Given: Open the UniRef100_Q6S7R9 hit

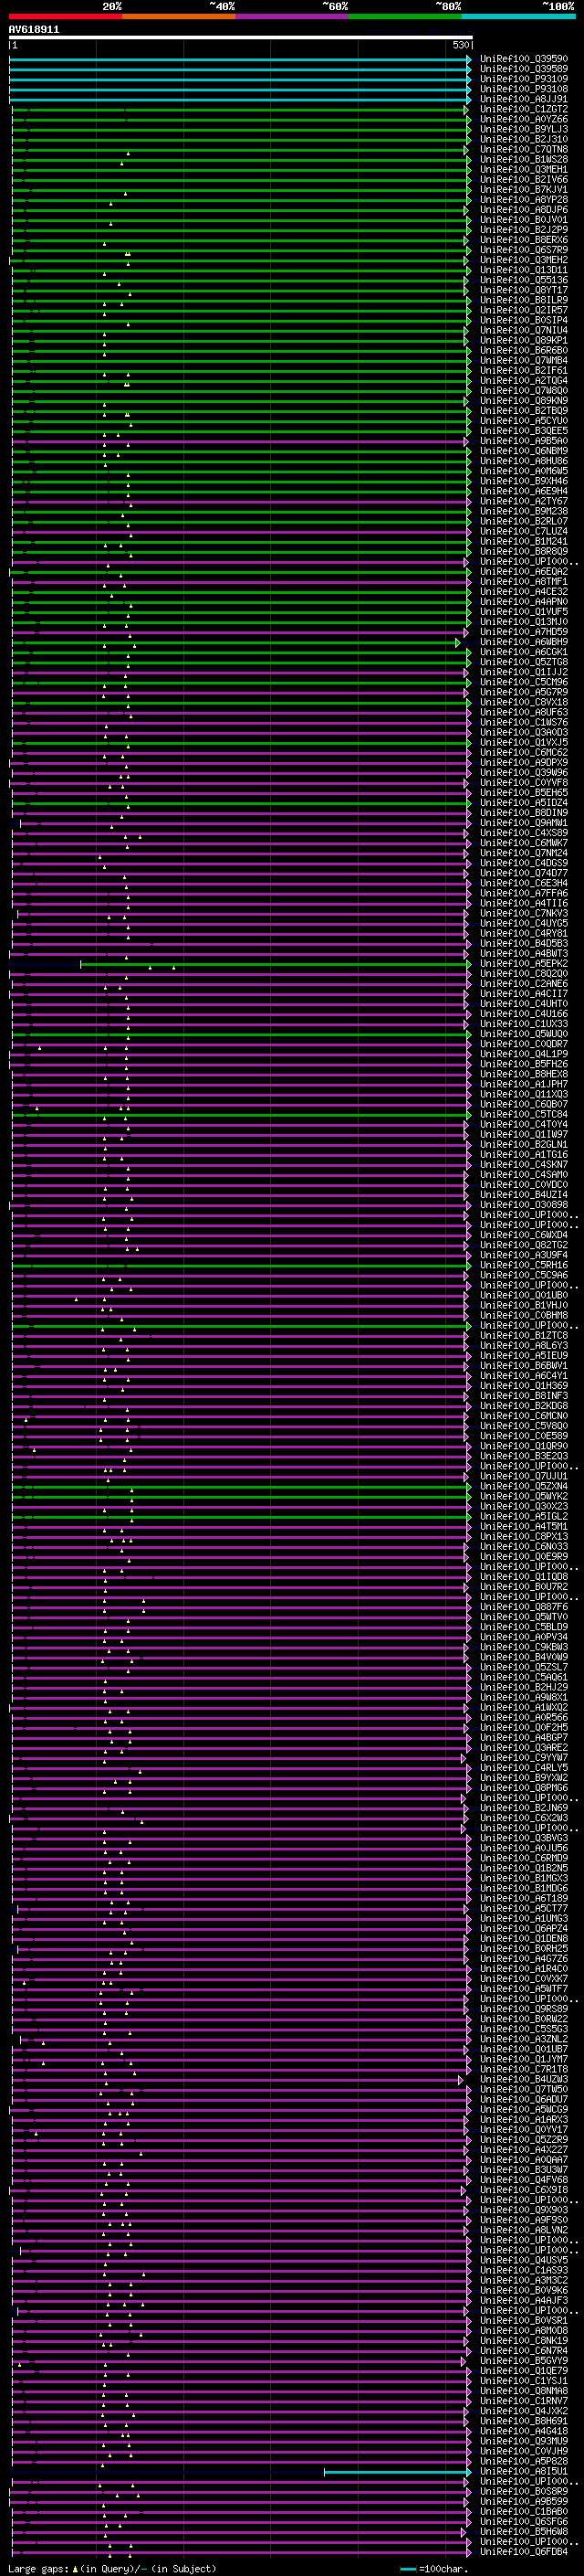Looking at the screenshot, I should [523, 250].
